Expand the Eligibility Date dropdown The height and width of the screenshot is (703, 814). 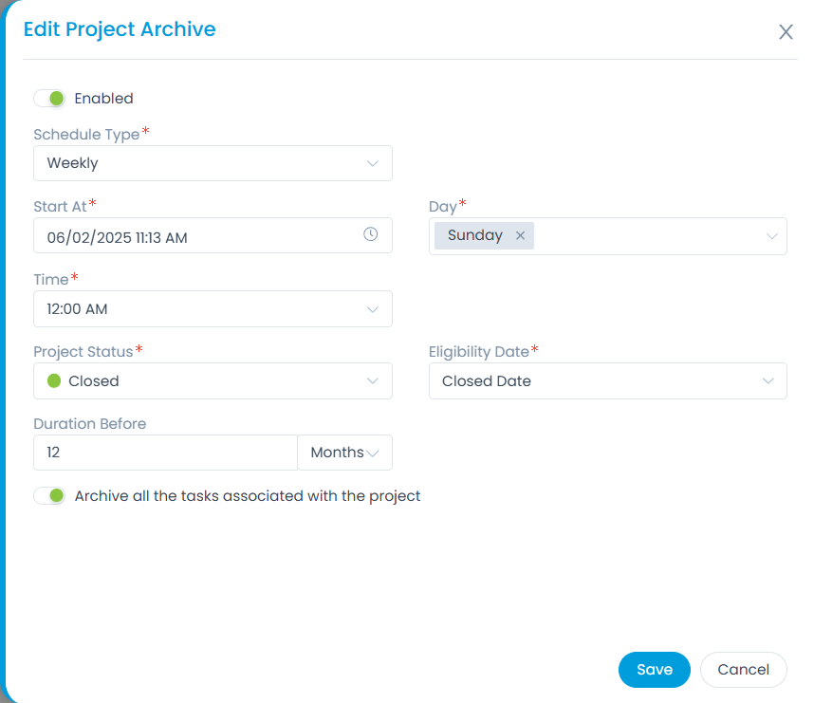pyautogui.click(x=607, y=381)
